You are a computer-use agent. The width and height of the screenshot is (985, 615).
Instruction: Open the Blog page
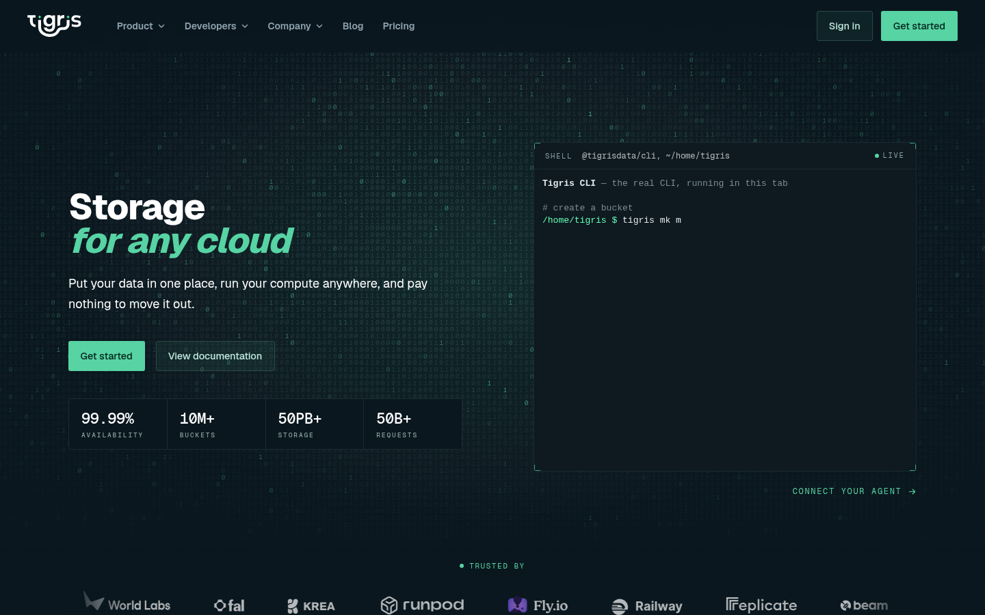[353, 26]
